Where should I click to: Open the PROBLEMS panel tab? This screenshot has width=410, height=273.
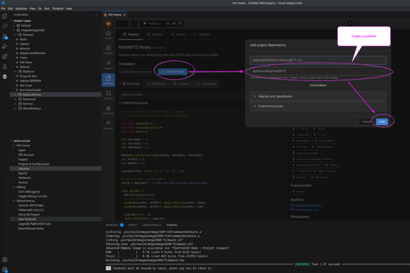pyautogui.click(x=112, y=225)
